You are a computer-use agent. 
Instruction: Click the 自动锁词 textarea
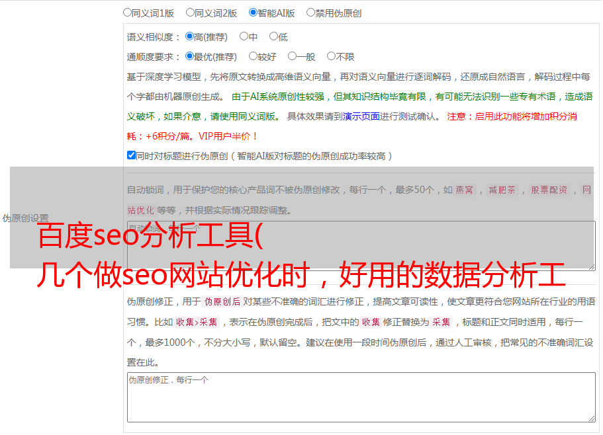point(361,246)
